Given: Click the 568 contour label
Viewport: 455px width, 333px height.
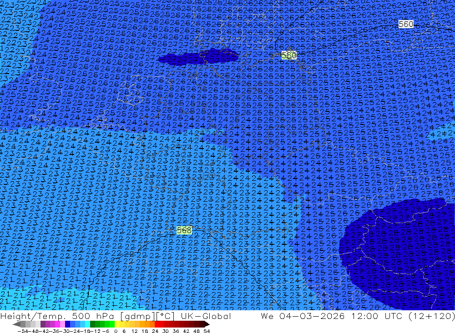Looking at the screenshot, I should (184, 230).
